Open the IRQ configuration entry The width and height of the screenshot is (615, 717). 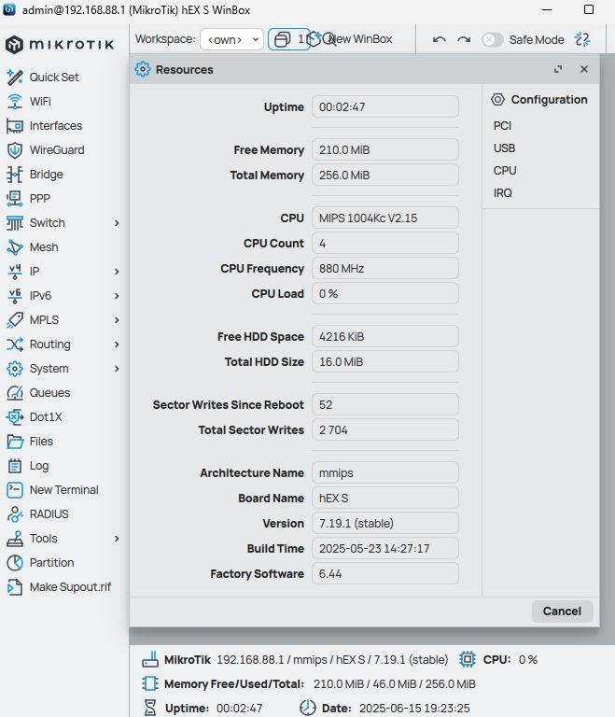(502, 193)
